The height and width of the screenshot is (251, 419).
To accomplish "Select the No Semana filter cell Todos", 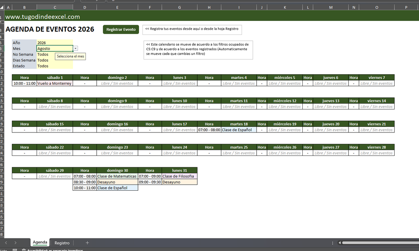I will pos(55,54).
